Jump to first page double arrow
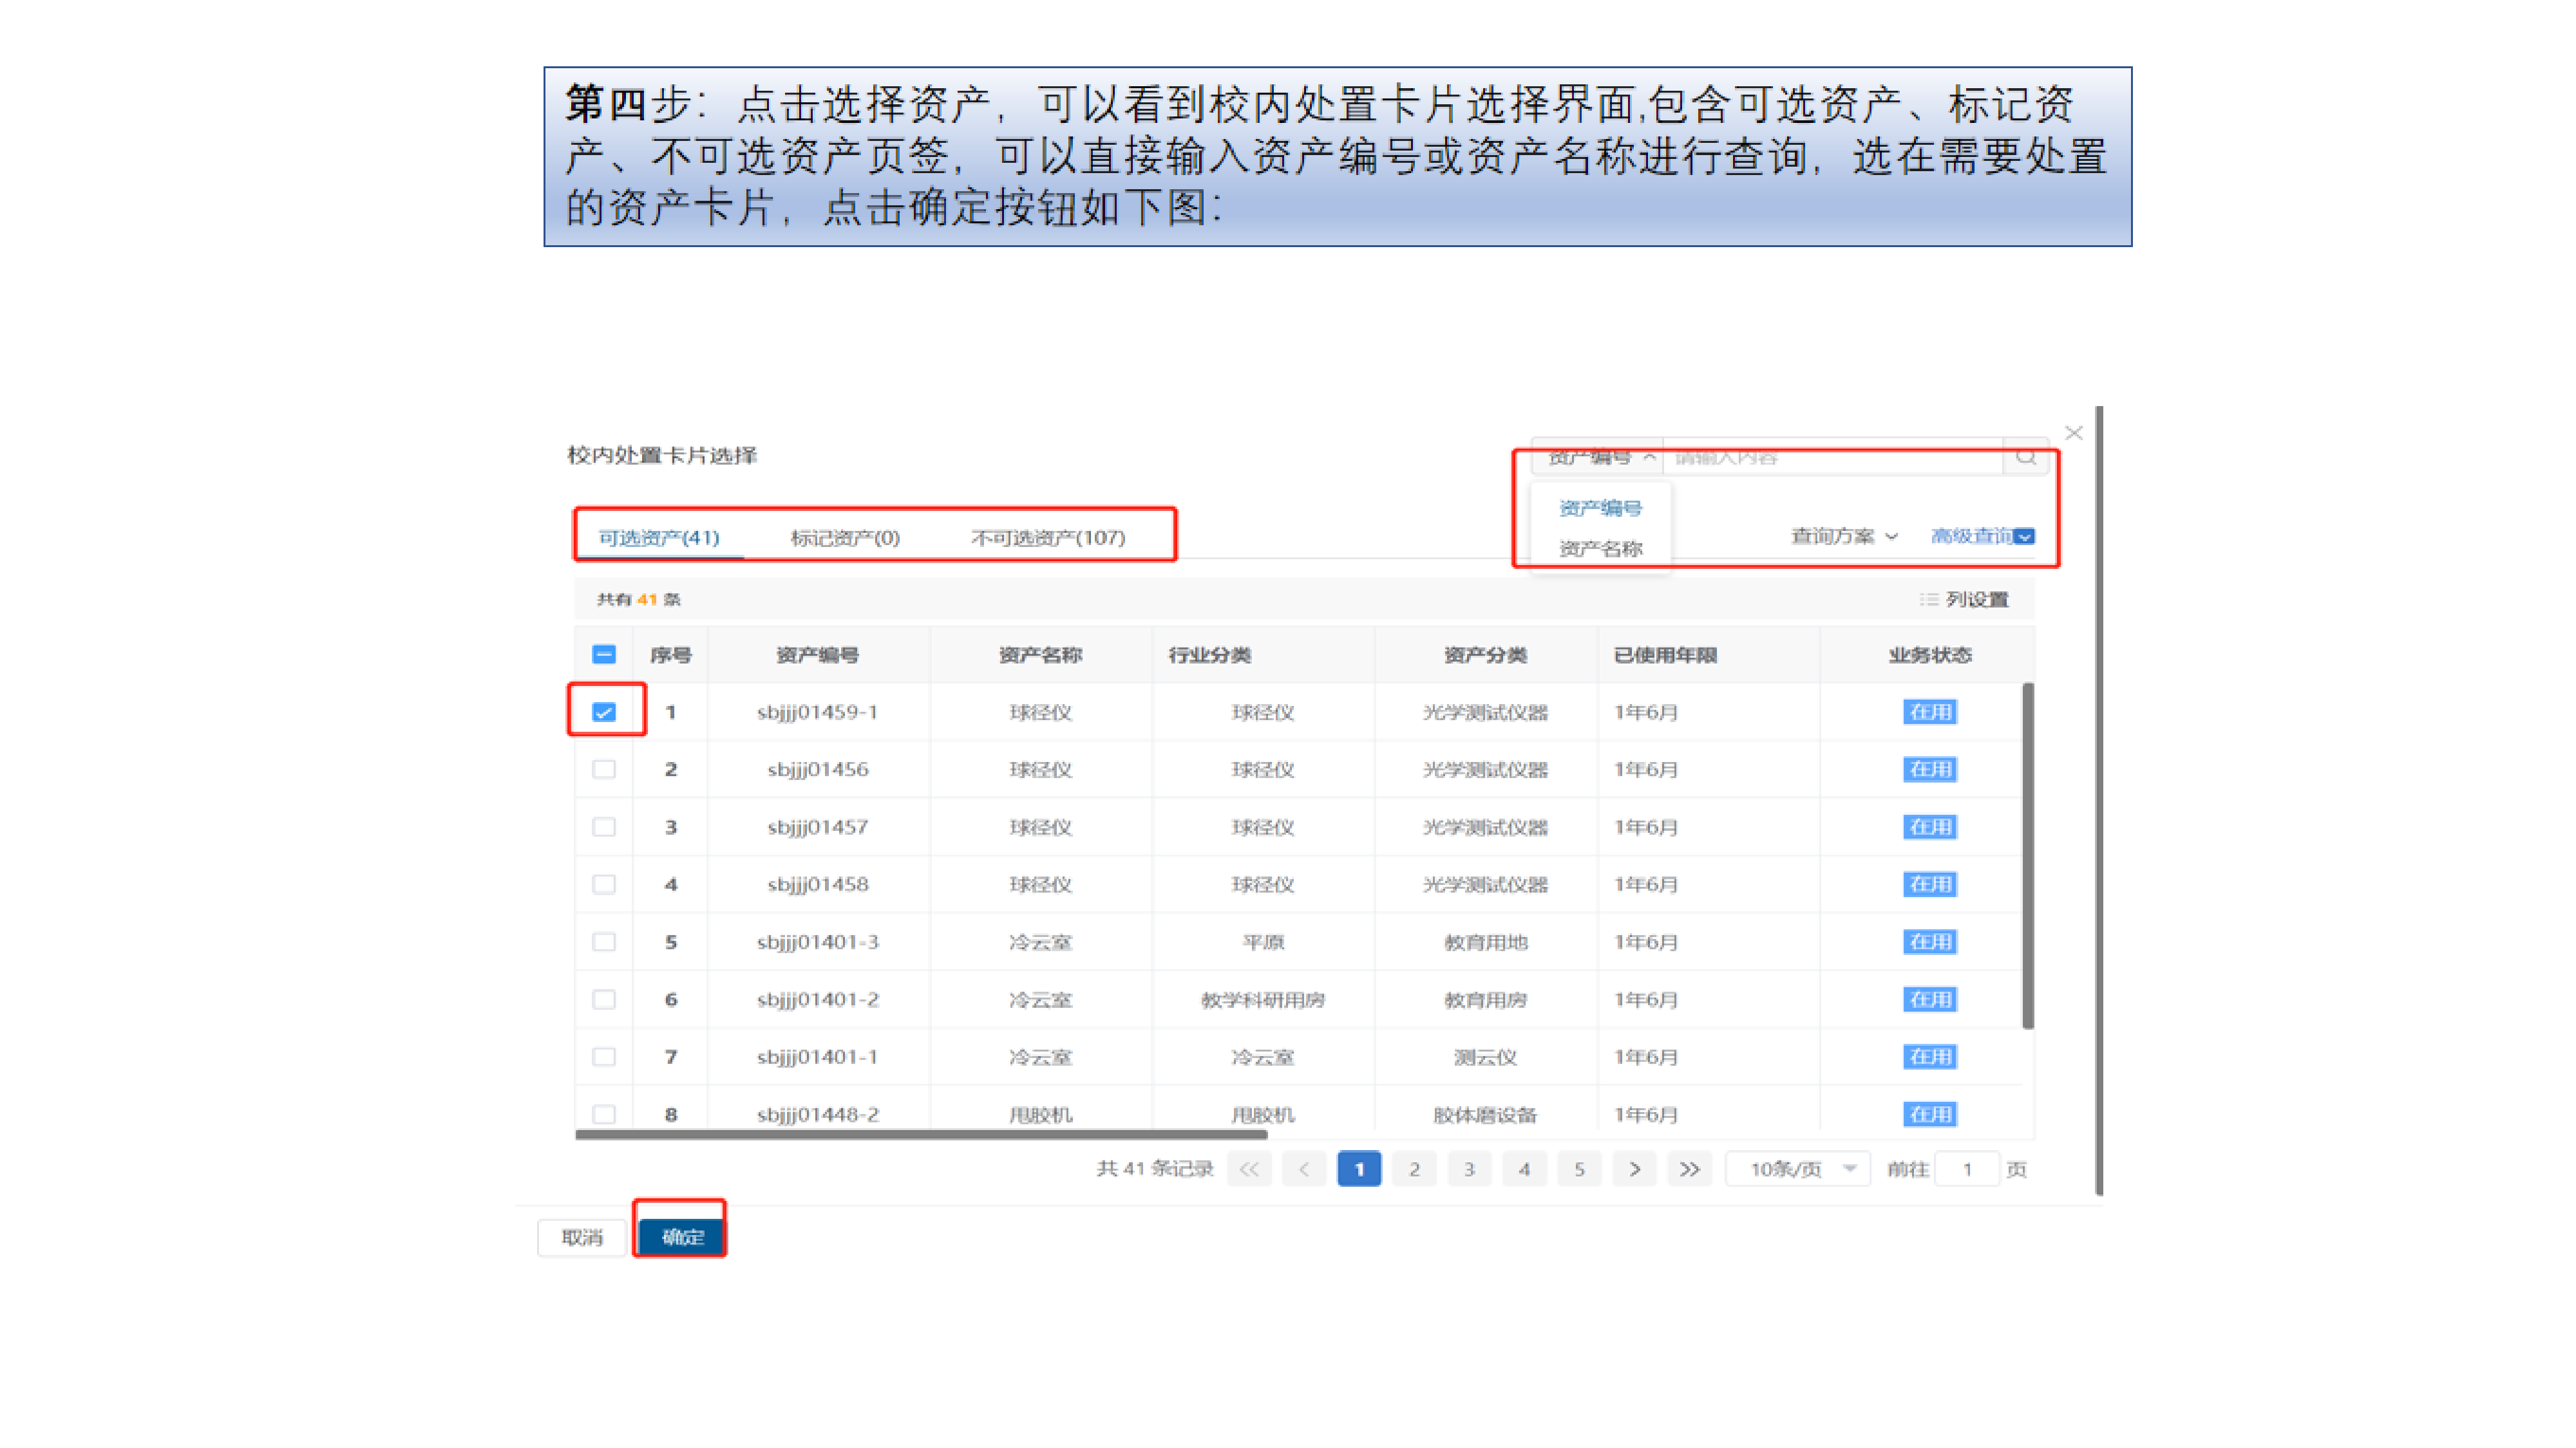This screenshot has width=2576, height=1448. click(1249, 1168)
